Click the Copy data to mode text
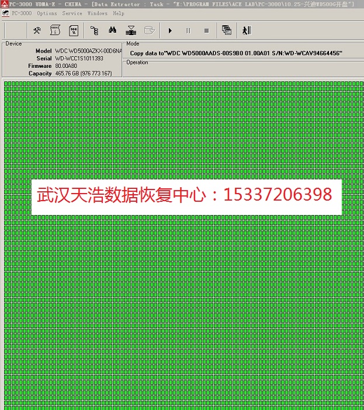 click(x=235, y=53)
